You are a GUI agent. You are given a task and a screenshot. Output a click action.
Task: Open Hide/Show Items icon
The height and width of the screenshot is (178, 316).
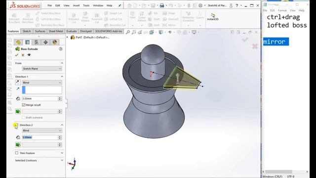[170, 32]
